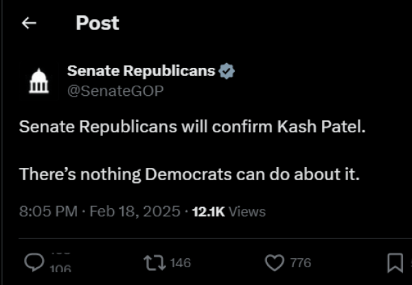This screenshot has width=412, height=285.
Task: Click the Views label
Action: (x=247, y=212)
